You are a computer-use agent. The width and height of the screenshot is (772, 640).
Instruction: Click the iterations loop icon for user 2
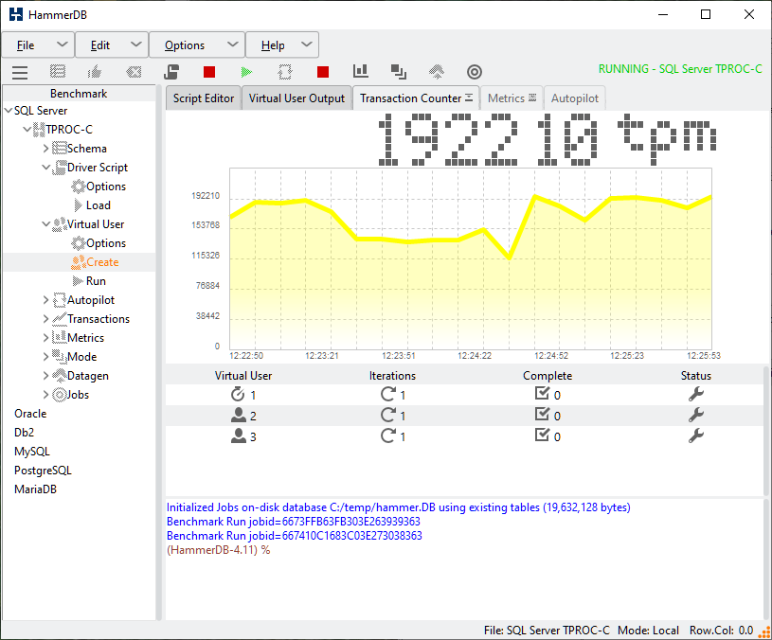point(388,415)
